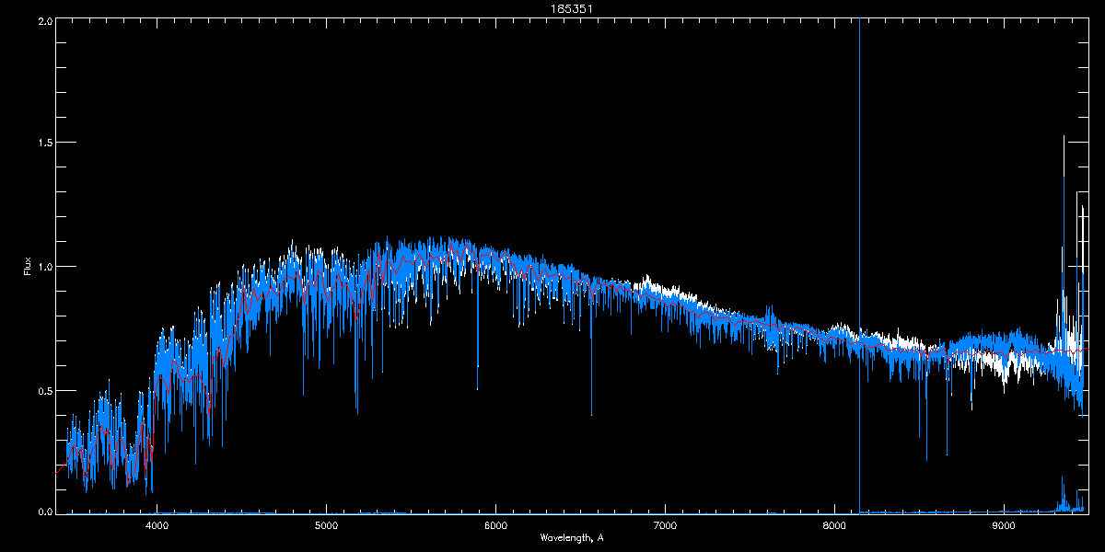
Task: Click the 0.0 flux tick label
Action: [43, 511]
